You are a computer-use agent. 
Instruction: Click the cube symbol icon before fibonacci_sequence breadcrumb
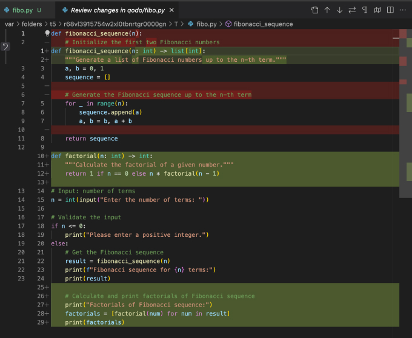[x=228, y=24]
